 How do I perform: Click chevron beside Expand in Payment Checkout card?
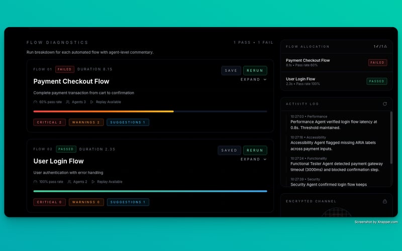(265, 80)
